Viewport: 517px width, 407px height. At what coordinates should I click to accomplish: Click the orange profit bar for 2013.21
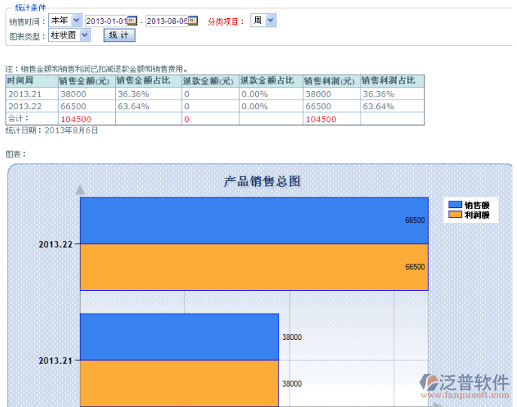[179, 384]
